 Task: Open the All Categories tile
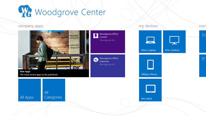tap(54, 90)
